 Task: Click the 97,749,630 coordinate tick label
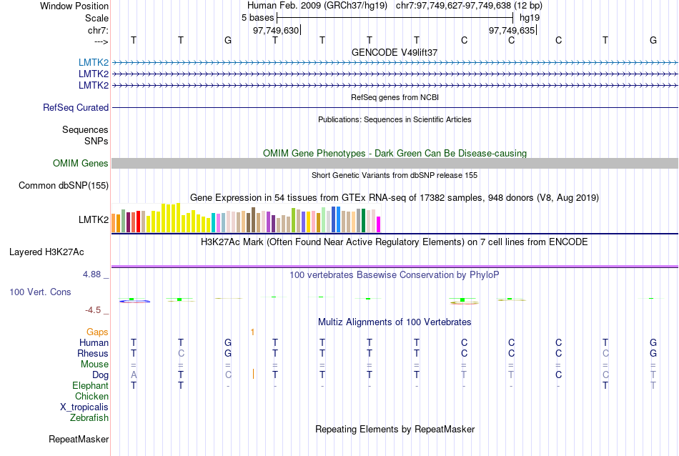tap(277, 30)
